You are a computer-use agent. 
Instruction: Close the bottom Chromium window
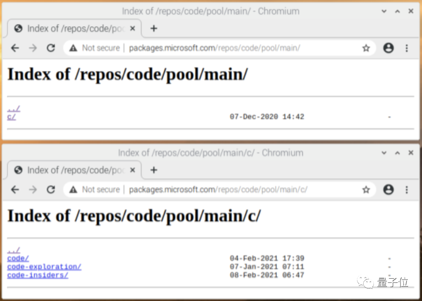[x=411, y=153]
